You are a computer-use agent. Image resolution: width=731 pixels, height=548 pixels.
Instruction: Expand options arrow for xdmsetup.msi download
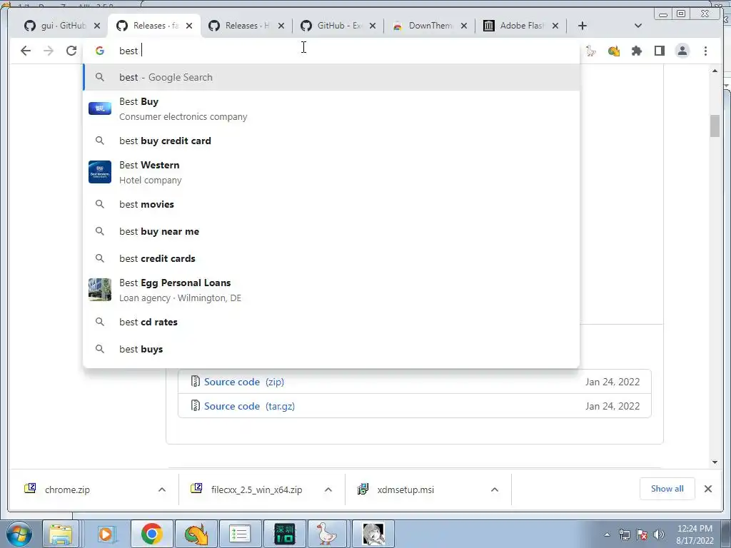[495, 489]
